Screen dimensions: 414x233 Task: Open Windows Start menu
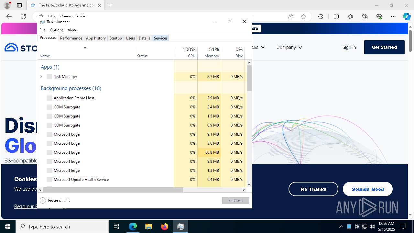[8, 227]
